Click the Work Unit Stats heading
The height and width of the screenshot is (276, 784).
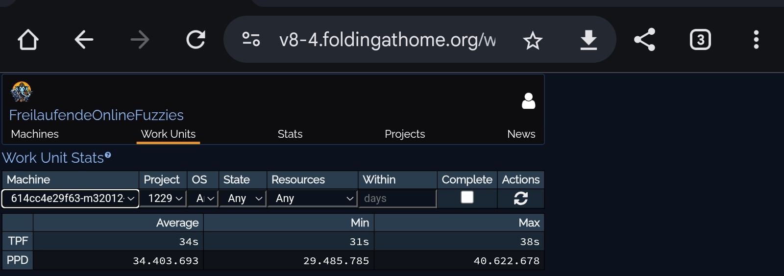click(x=53, y=158)
